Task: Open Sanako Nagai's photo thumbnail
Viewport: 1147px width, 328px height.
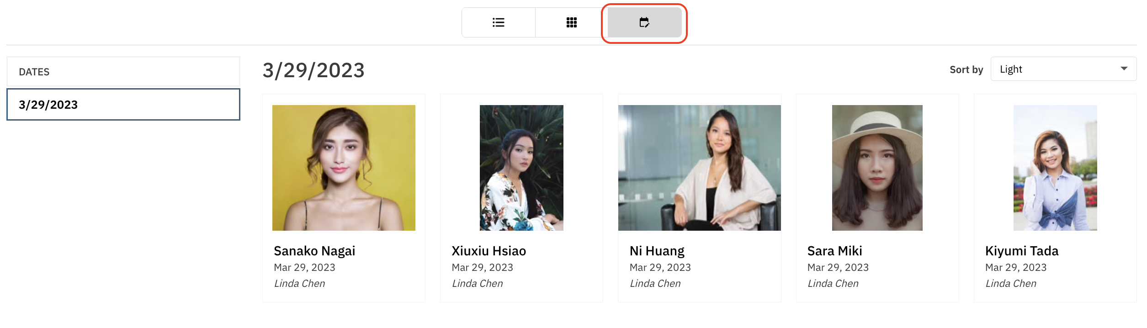Action: 344,168
